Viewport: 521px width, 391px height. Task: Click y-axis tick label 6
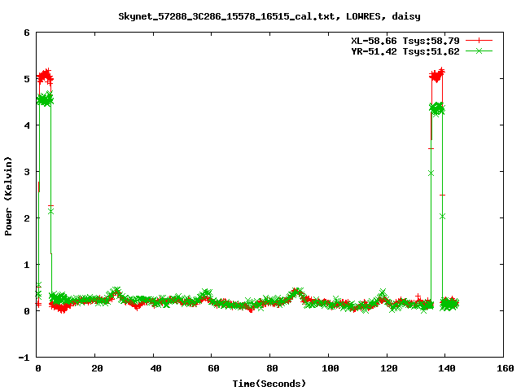pyautogui.click(x=27, y=33)
